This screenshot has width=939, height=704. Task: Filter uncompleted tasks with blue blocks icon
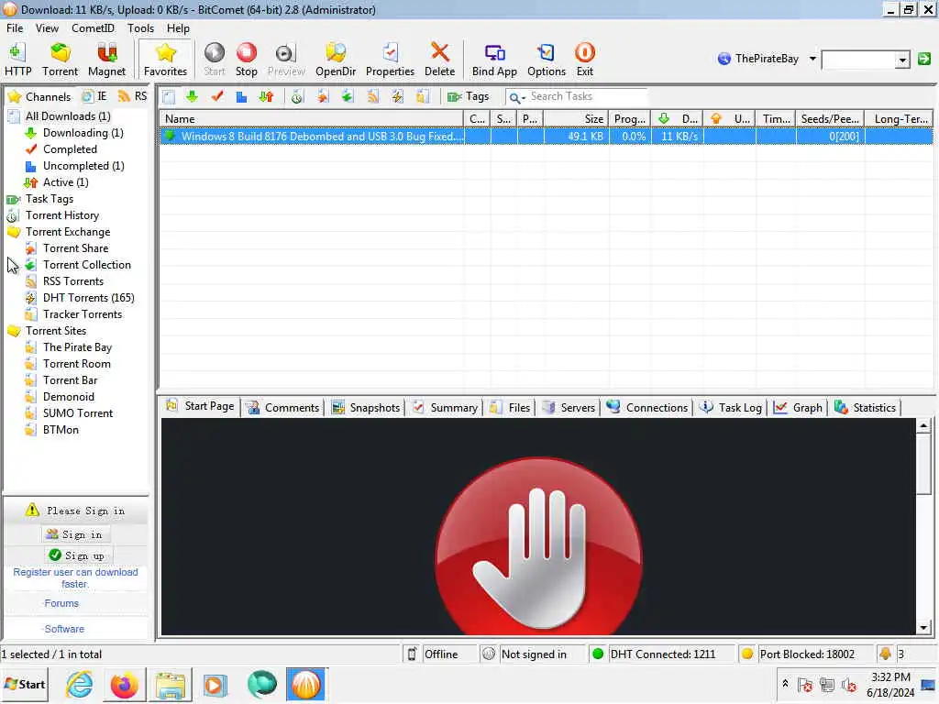click(x=241, y=96)
